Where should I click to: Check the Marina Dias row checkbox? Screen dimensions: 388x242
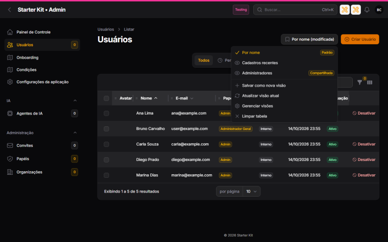[106, 175]
